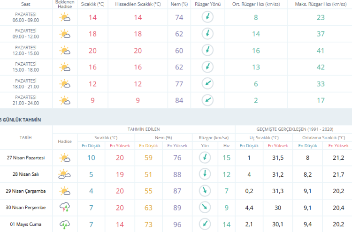Click wind direction icon for 29 Nisan Çarşamba
Viewport: 352px width, 232px height.
click(205, 191)
